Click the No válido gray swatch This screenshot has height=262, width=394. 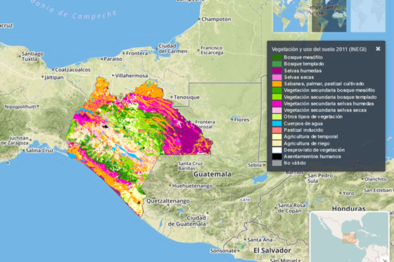pos(277,163)
